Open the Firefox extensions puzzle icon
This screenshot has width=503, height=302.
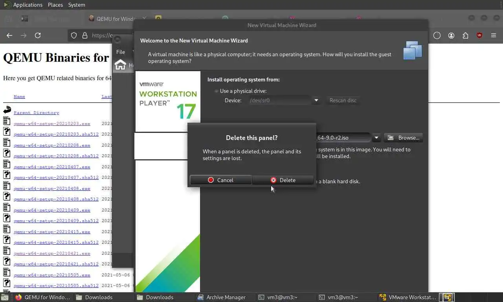pyautogui.click(x=465, y=35)
